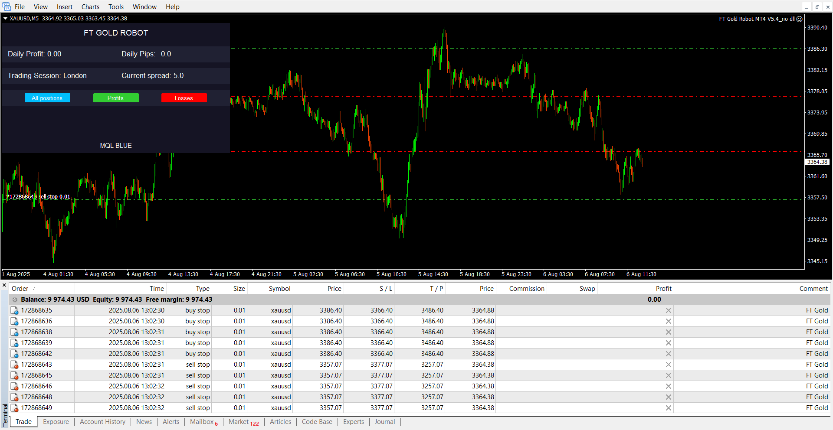The image size is (833, 430).
Task: Expand the XAUUSD,M5 chart dropdown triangle
Action: 6,19
